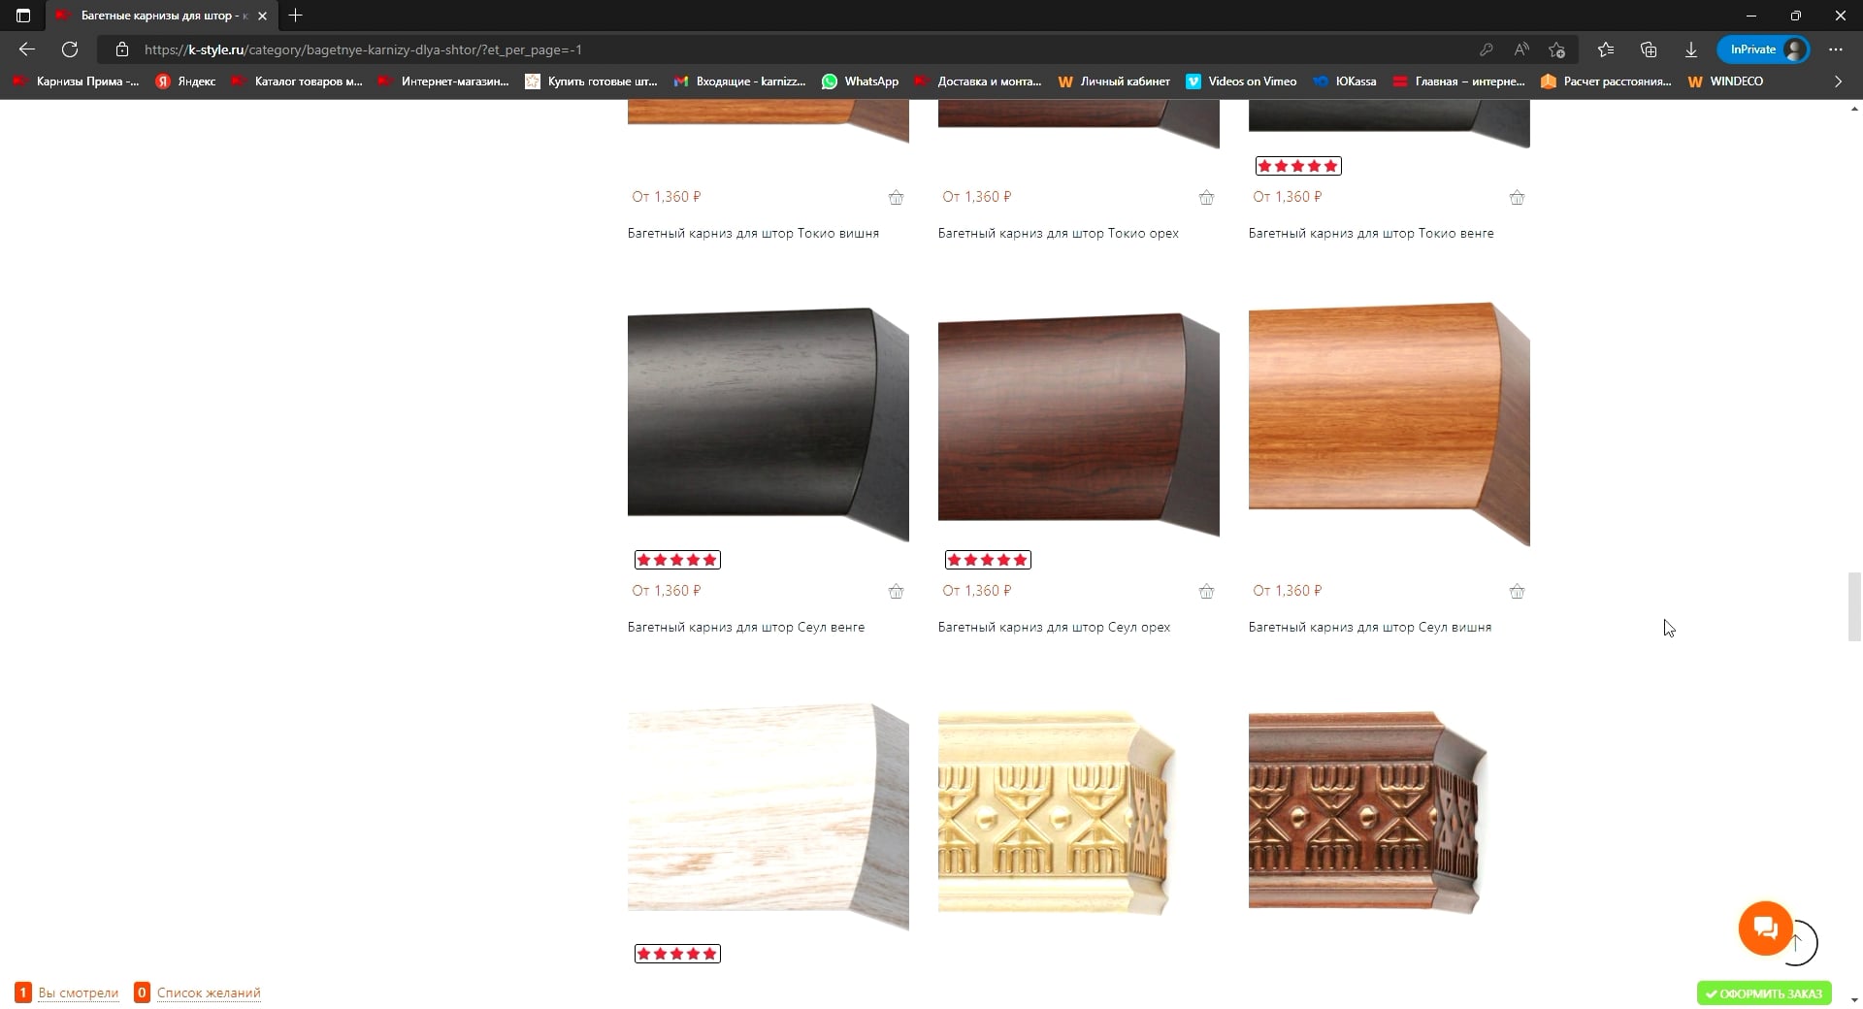The image size is (1863, 1009).
Task: Open the WhatsApp bookmark
Action: pyautogui.click(x=860, y=81)
